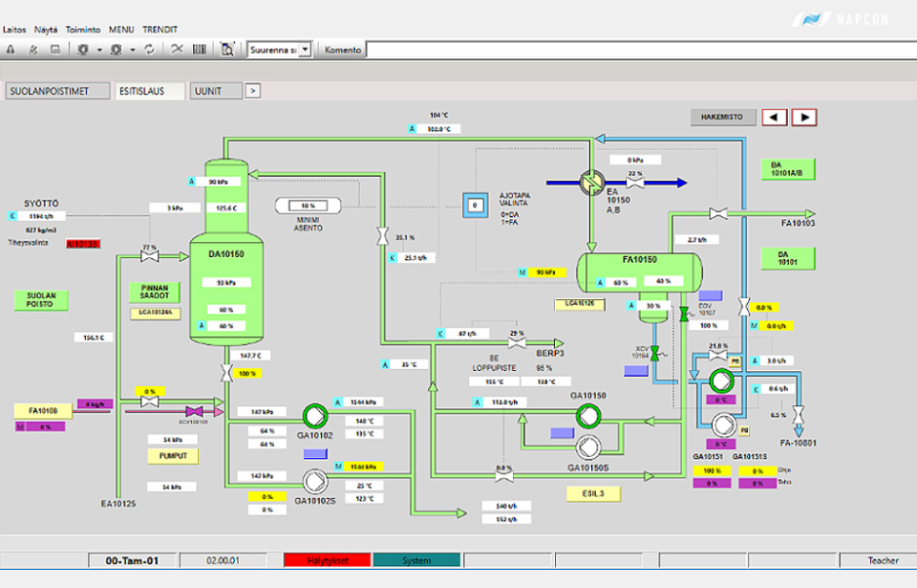Open the TRENDIT menu
Viewport: 917px width, 588px height.
160,30
